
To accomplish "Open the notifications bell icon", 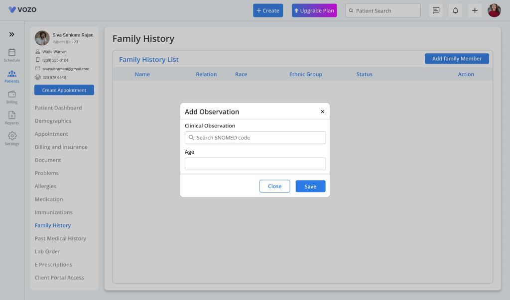I will [455, 10].
